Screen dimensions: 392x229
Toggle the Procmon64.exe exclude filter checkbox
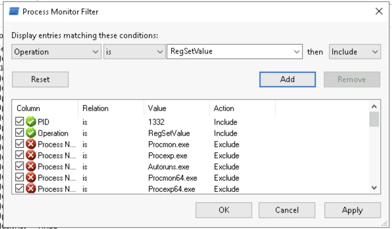[19, 177]
